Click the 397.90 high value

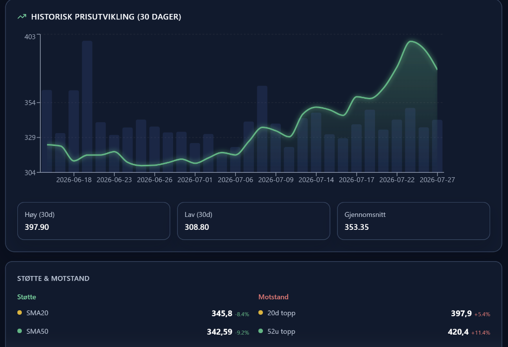coord(37,227)
